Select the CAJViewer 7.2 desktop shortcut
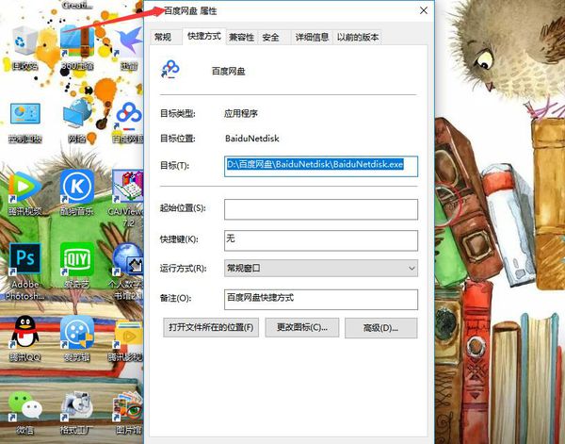565x444 pixels. click(x=128, y=198)
